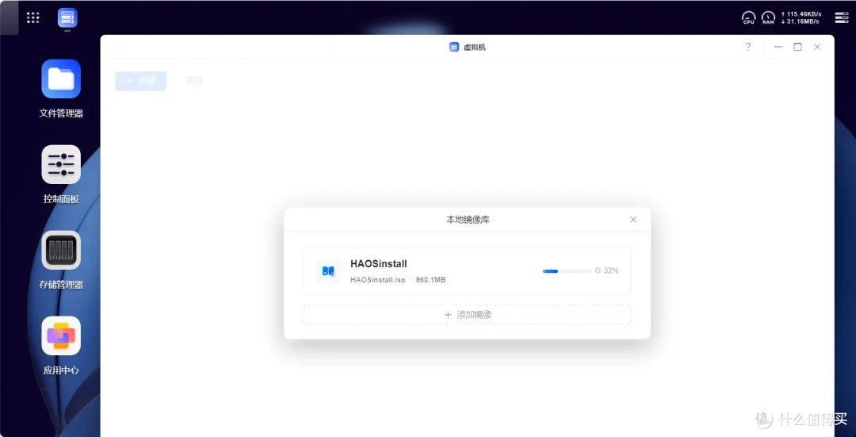The width and height of the screenshot is (856, 437).
Task: Click the 32% progress value
Action: coord(611,270)
